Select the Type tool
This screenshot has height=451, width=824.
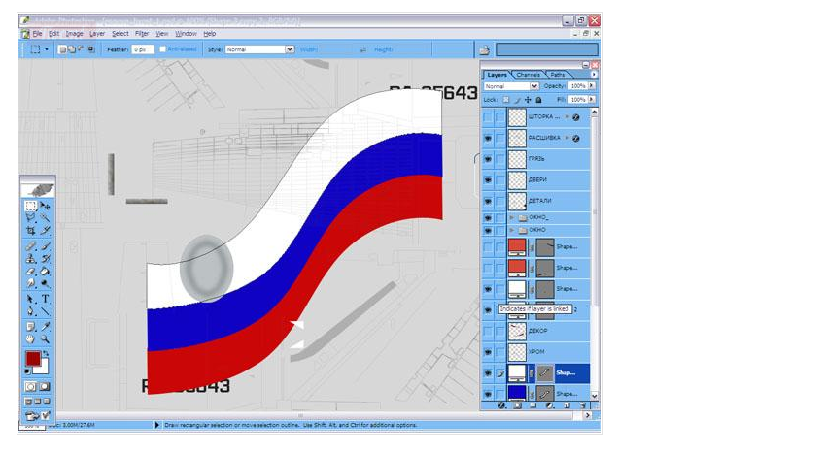click(46, 300)
